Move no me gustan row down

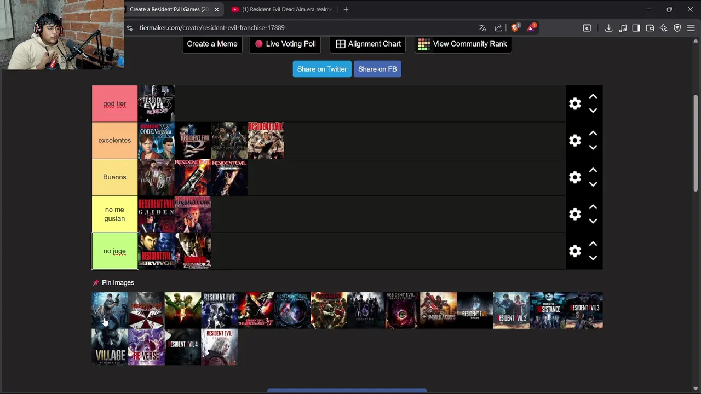click(593, 221)
